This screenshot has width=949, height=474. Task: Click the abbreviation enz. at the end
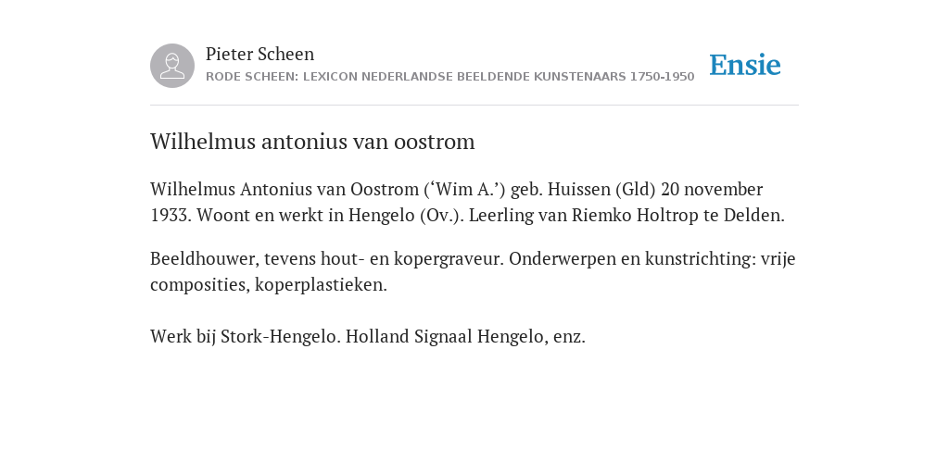(x=570, y=336)
